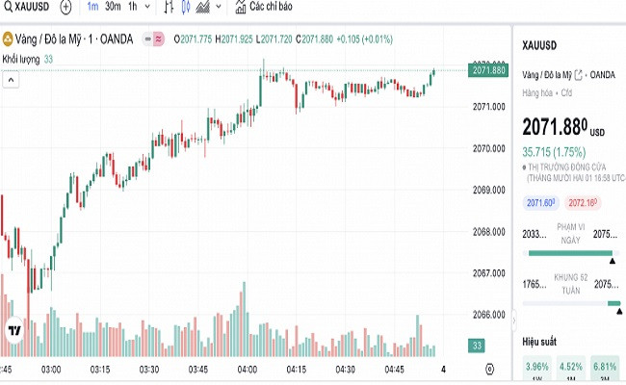Click the area chart style icon

[204, 7]
